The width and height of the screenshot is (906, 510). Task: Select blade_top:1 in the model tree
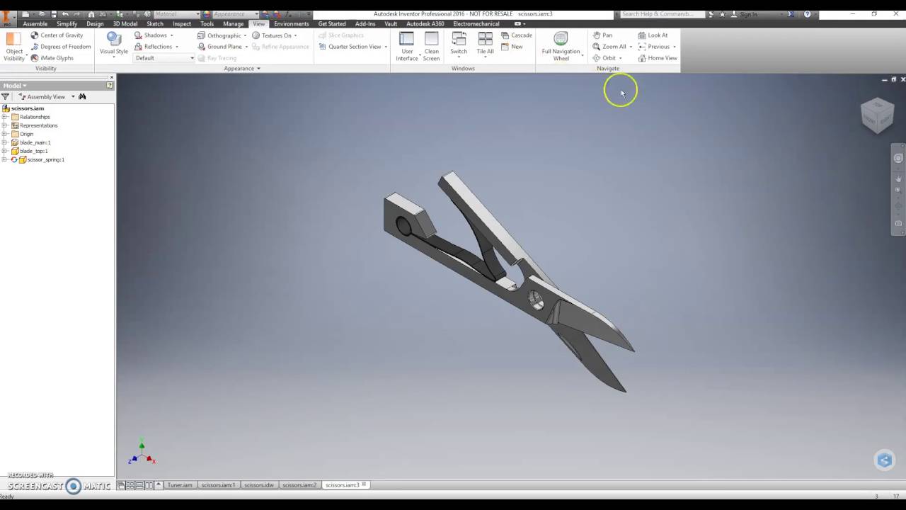click(33, 151)
